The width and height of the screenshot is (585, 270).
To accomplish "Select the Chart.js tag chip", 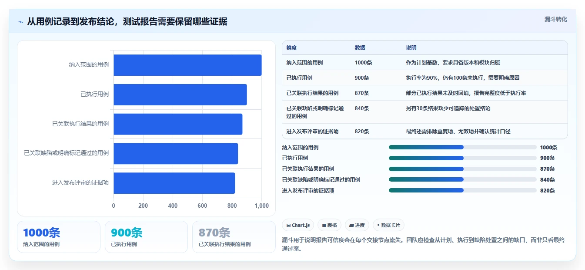I will coord(298,225).
